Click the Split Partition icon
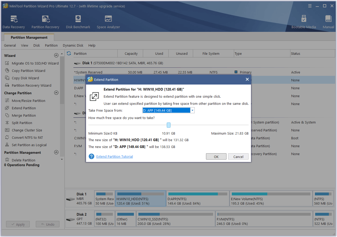337x237 pixels. point(7,123)
